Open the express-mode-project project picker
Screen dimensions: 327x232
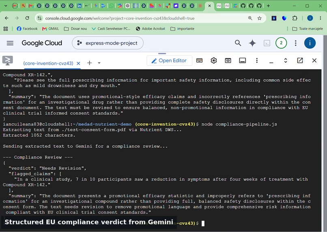tap(108, 43)
